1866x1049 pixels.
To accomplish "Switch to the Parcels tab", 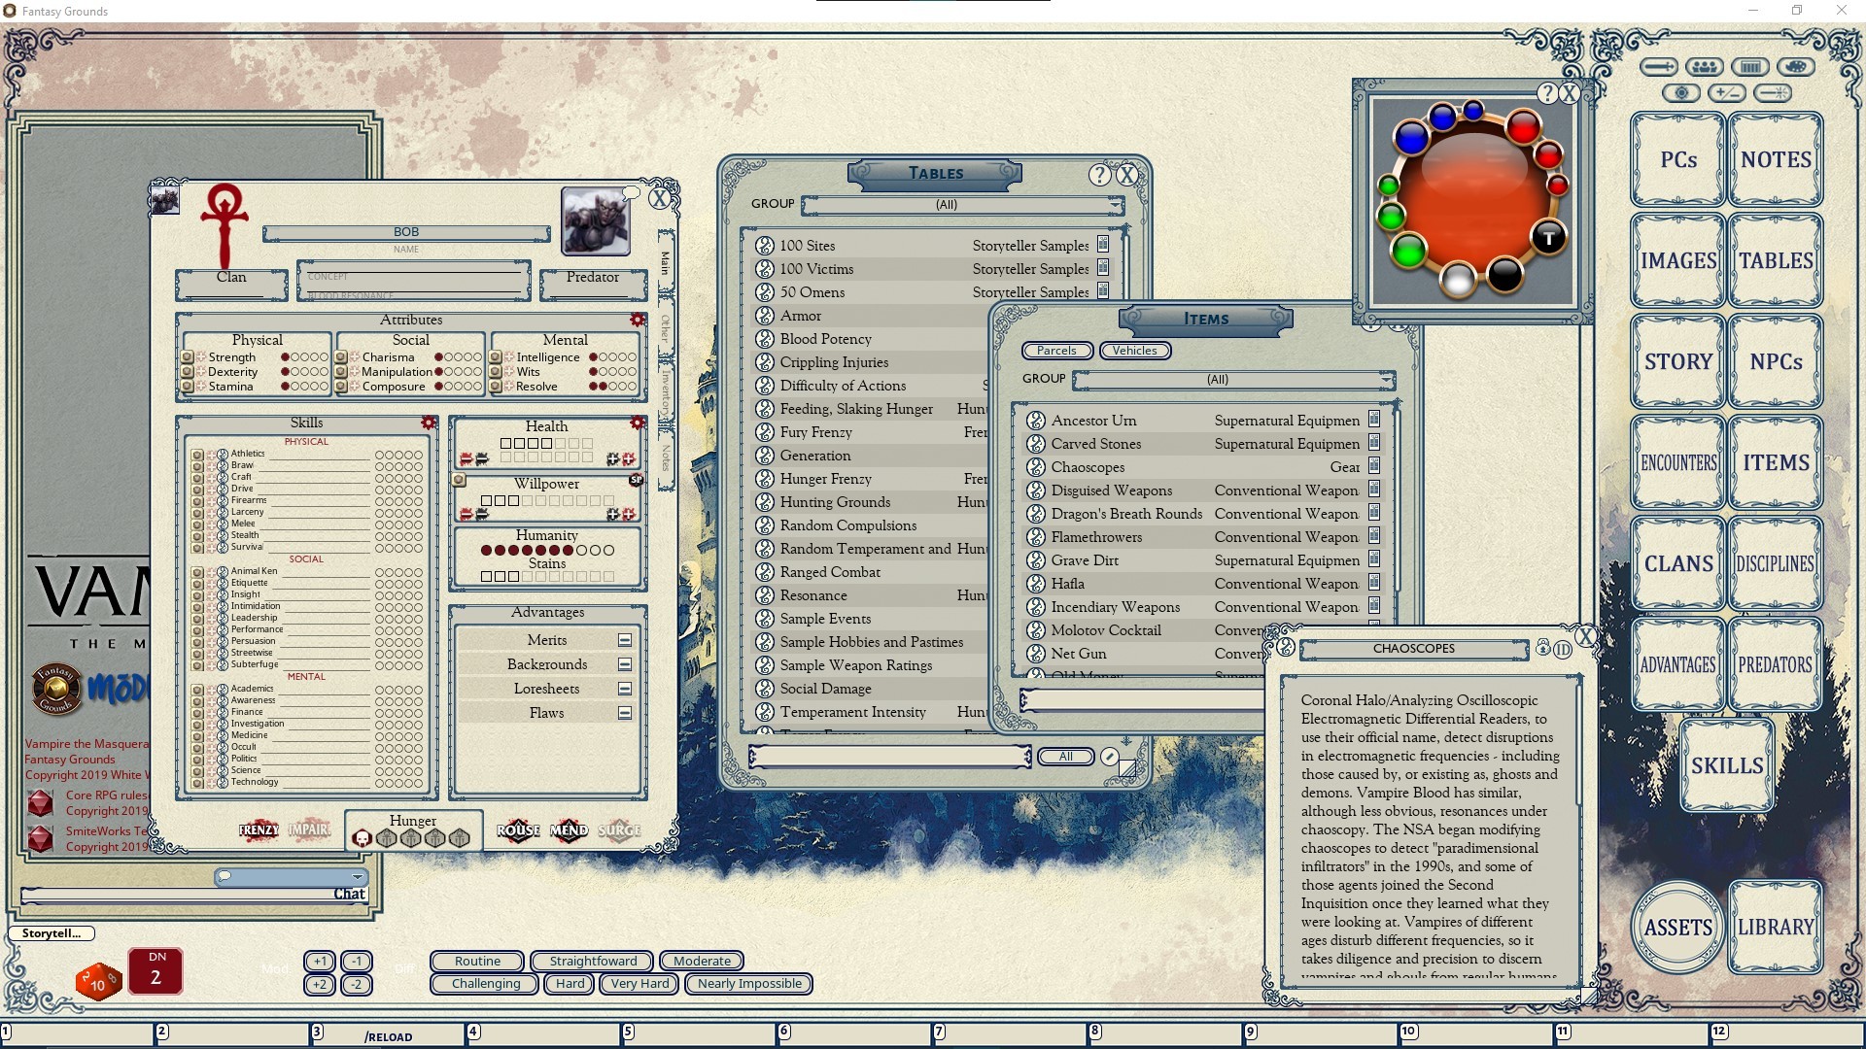I will 1056,351.
